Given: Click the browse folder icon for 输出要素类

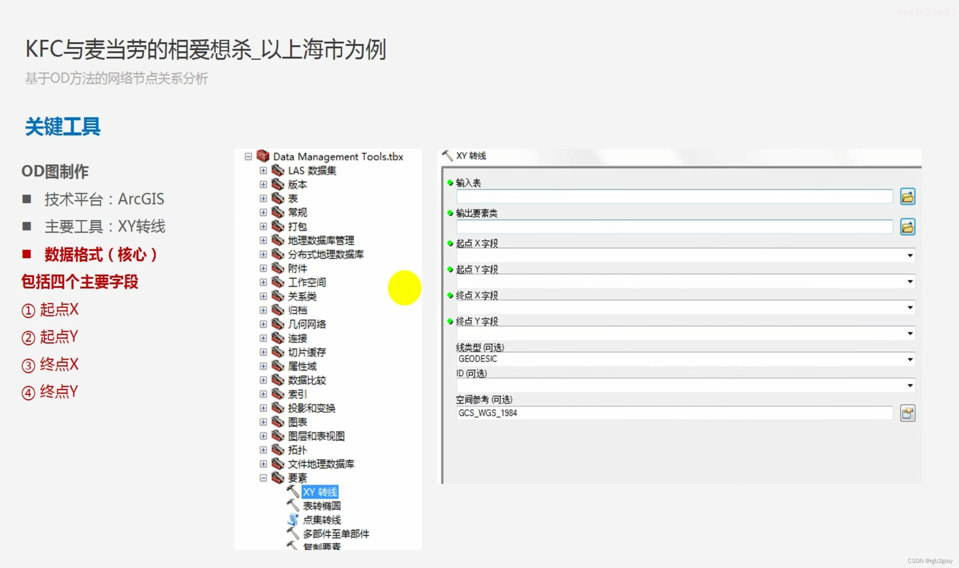Looking at the screenshot, I should click(907, 227).
